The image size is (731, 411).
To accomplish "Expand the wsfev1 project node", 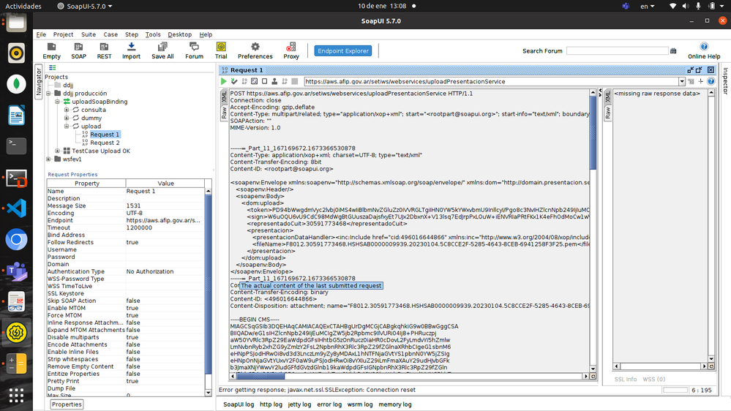I will click(49, 159).
